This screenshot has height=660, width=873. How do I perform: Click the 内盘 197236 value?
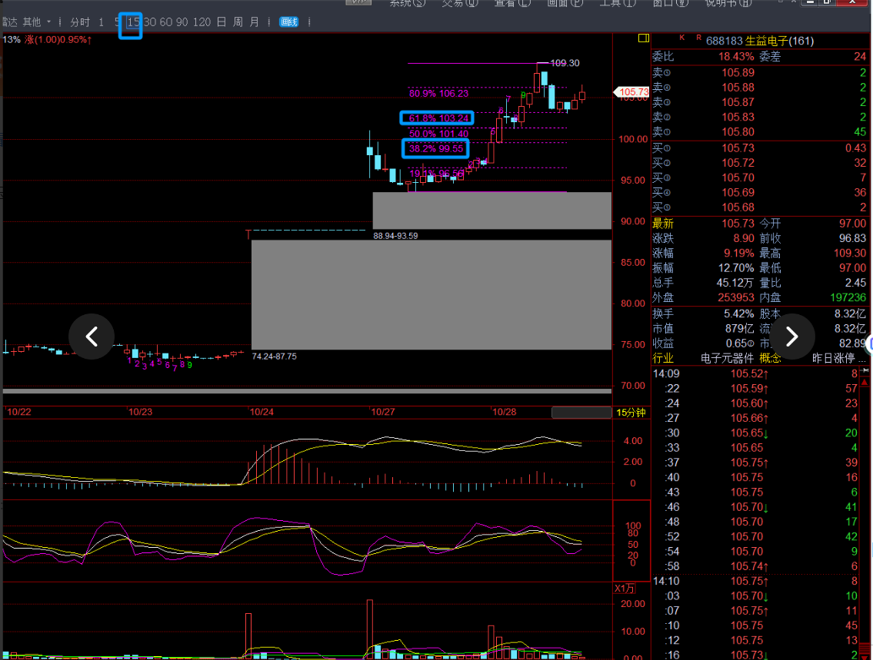(848, 298)
